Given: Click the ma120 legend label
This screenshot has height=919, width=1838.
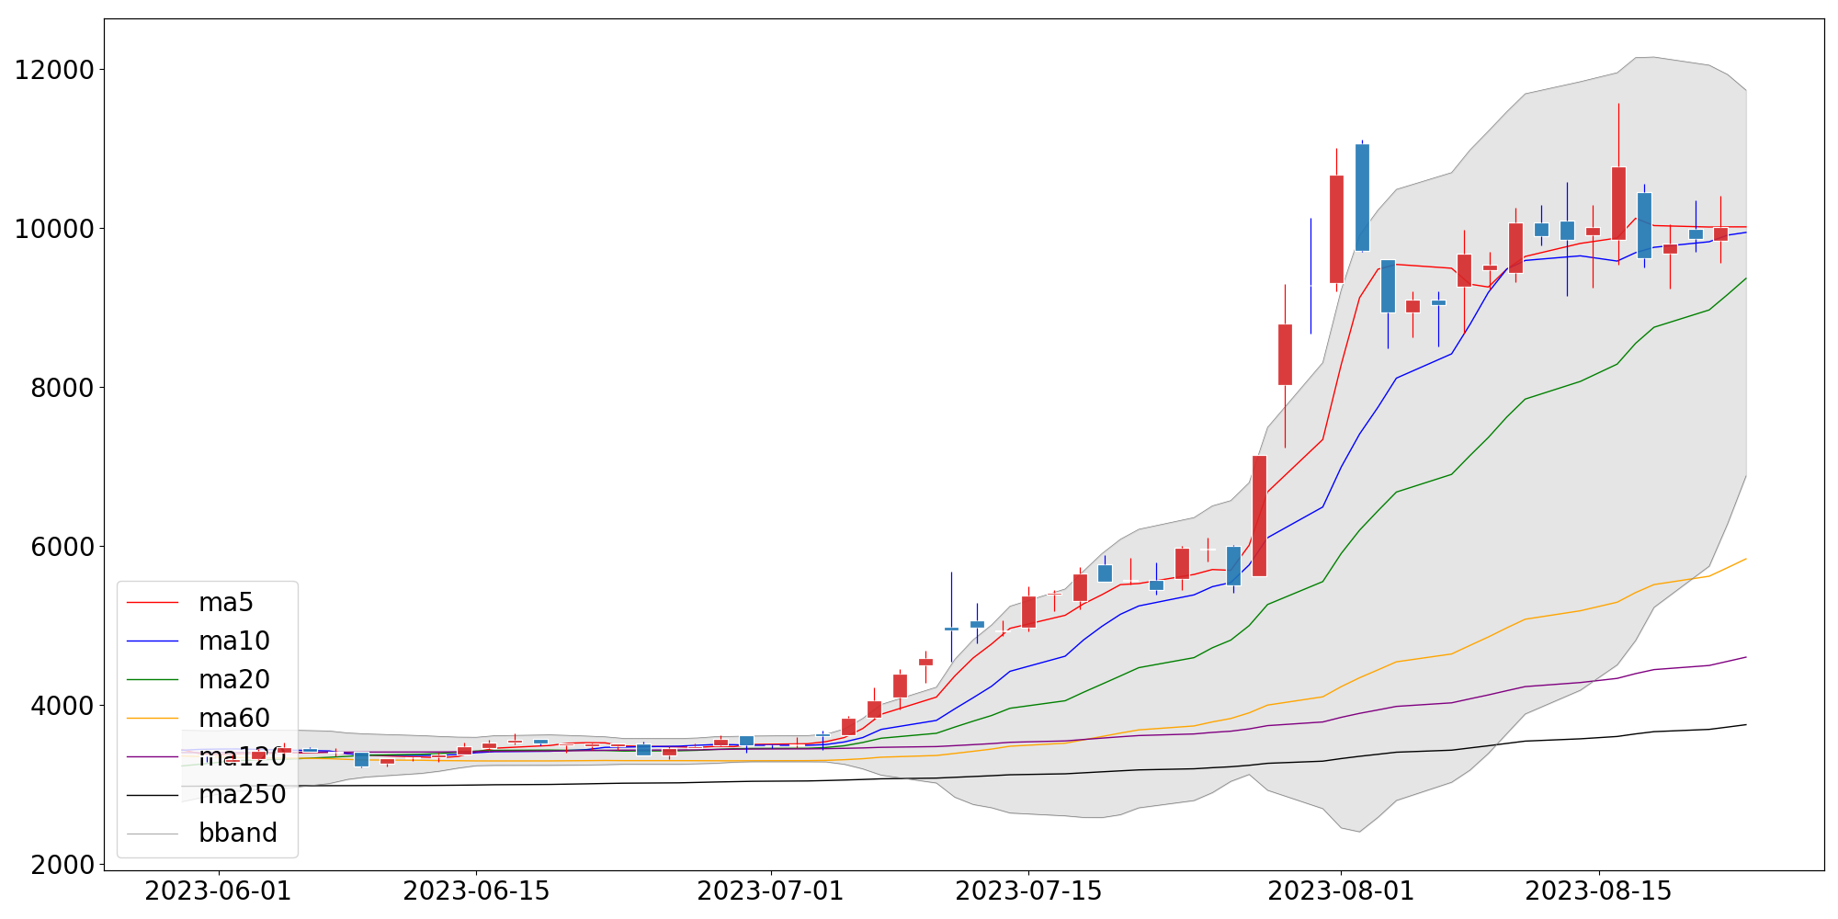Looking at the screenshot, I should [242, 757].
